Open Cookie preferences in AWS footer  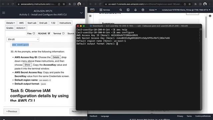(x=203, y=116)
